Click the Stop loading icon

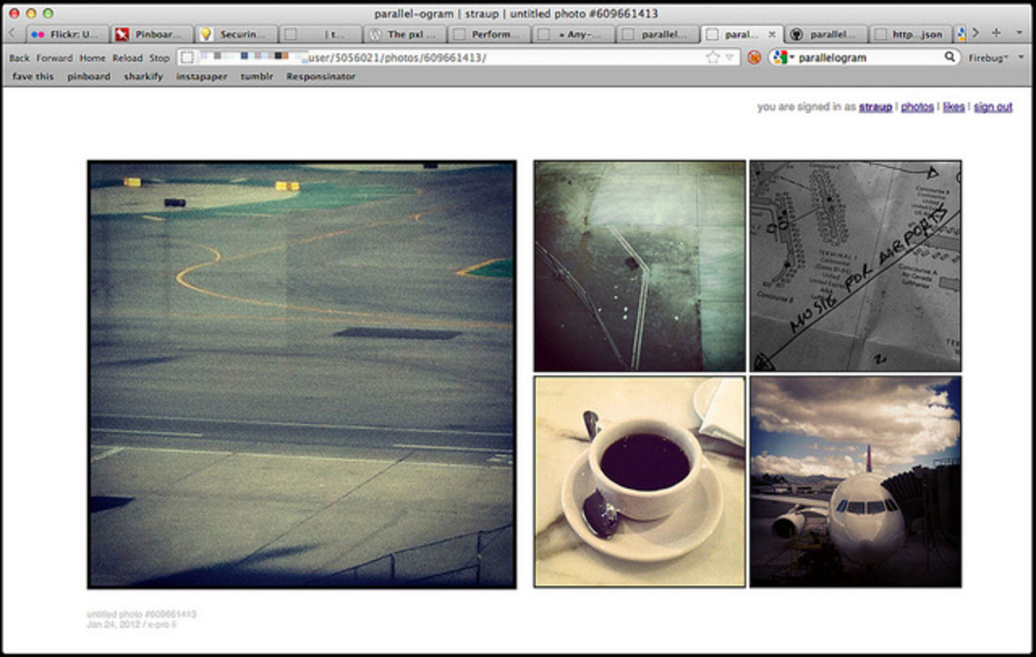coord(159,57)
